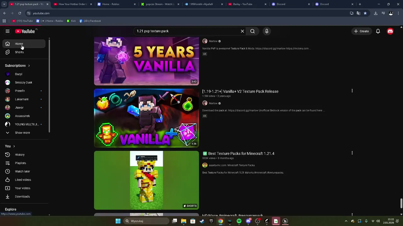Open the Chrome three-dot menu
403x226 pixels.
point(399,13)
